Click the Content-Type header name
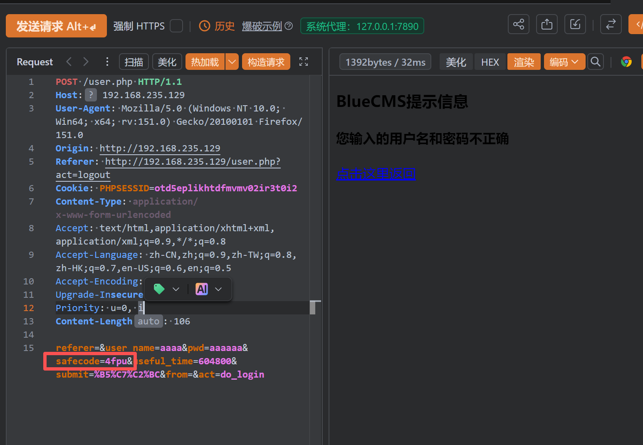This screenshot has width=643, height=445. click(89, 201)
